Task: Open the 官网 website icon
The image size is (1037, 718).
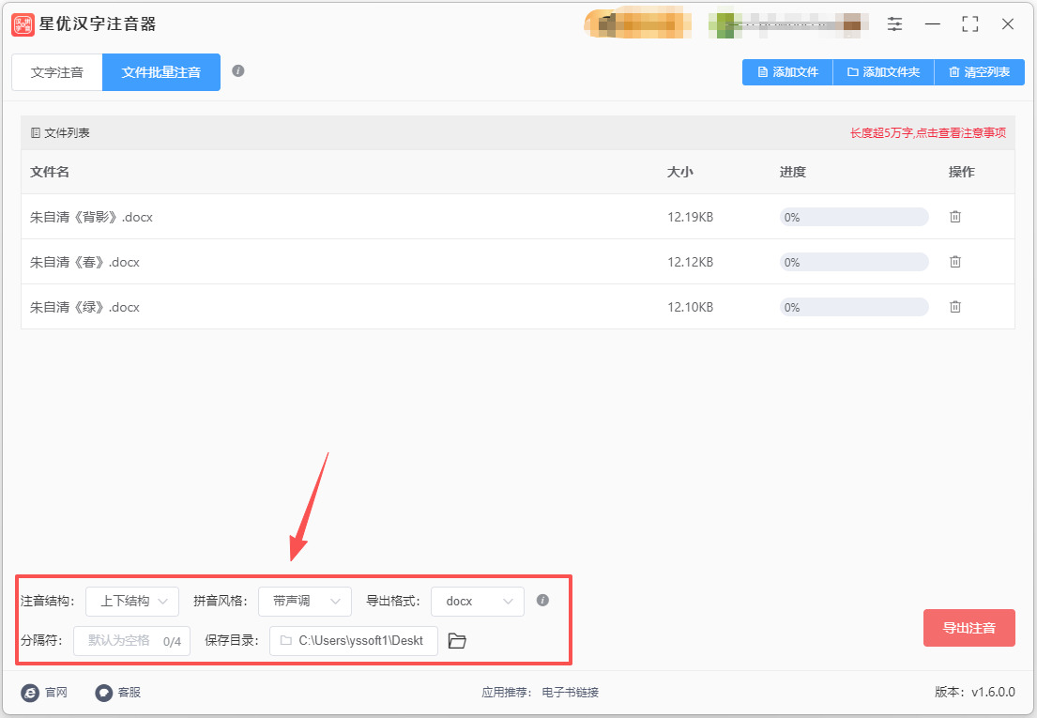Action: tap(30, 693)
